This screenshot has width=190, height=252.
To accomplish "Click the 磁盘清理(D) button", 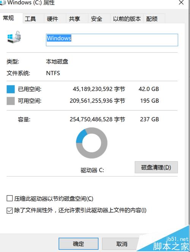I will click(156, 167).
